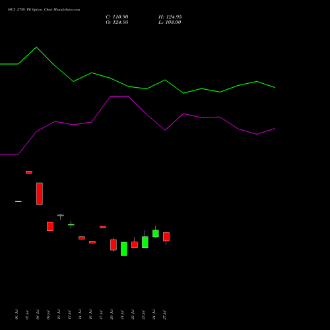
Task: Click the chart title 'MCX 2750 PE Options Chart'
Action: pyautogui.click(x=44, y=10)
